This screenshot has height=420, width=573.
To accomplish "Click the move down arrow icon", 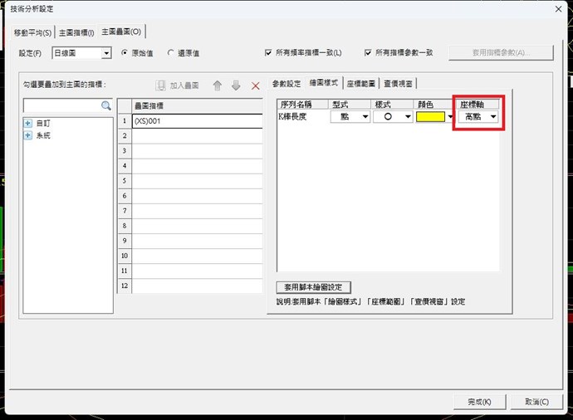I will pyautogui.click(x=236, y=85).
